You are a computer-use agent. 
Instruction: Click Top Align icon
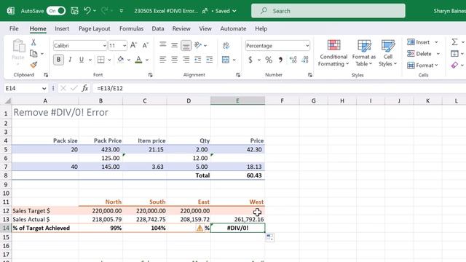(x=162, y=45)
